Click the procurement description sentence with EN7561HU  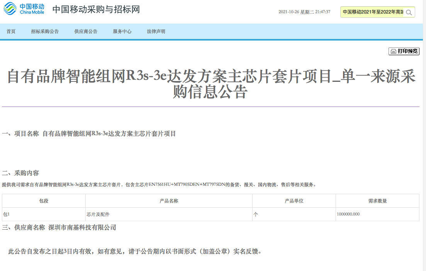[159, 185]
